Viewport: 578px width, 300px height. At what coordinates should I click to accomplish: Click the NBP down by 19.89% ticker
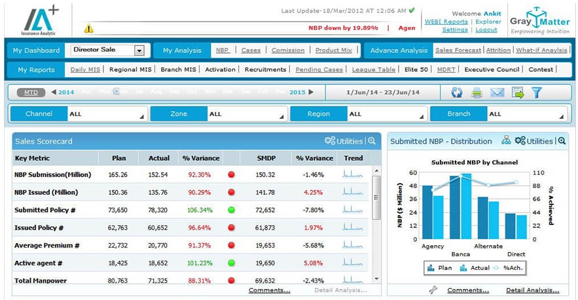click(x=343, y=27)
